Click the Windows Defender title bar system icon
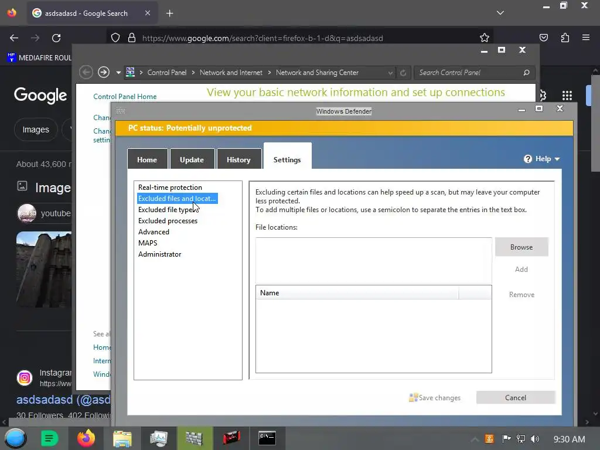 (x=121, y=111)
